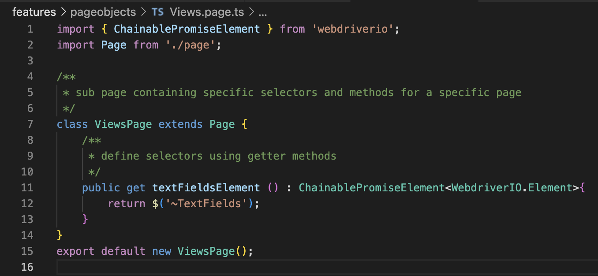Click line number 16 in the gutter

click(x=27, y=267)
